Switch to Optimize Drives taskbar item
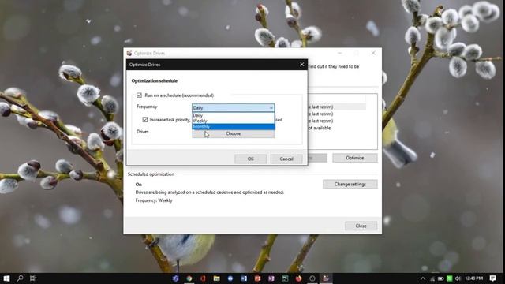 [x=326, y=278]
